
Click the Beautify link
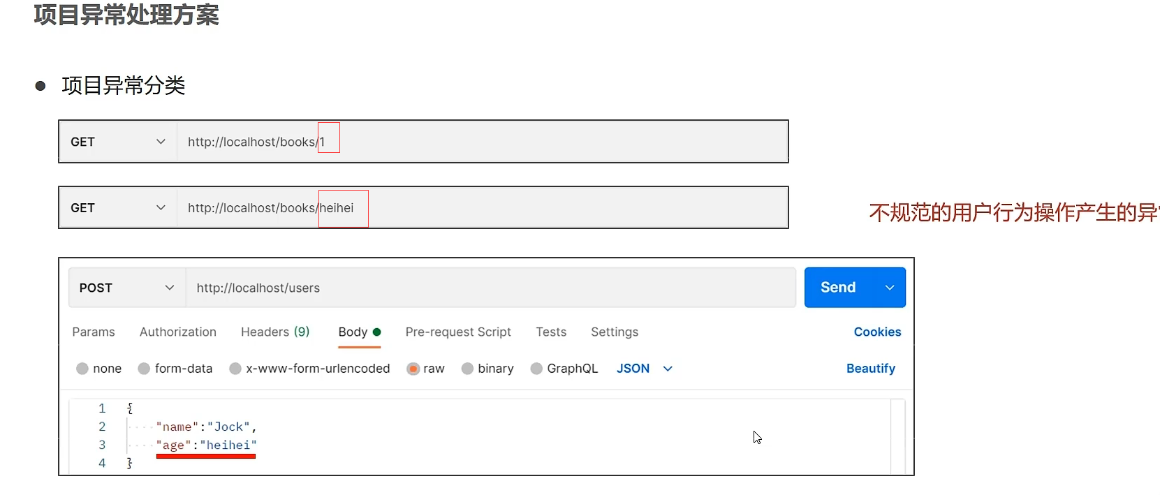tap(870, 369)
